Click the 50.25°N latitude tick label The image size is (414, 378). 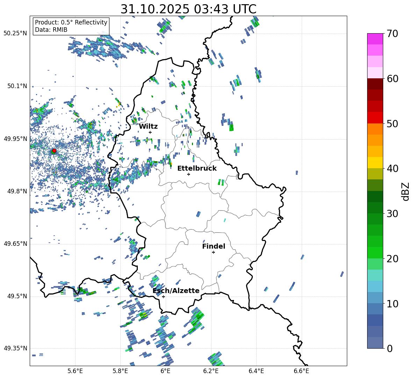tap(15, 34)
